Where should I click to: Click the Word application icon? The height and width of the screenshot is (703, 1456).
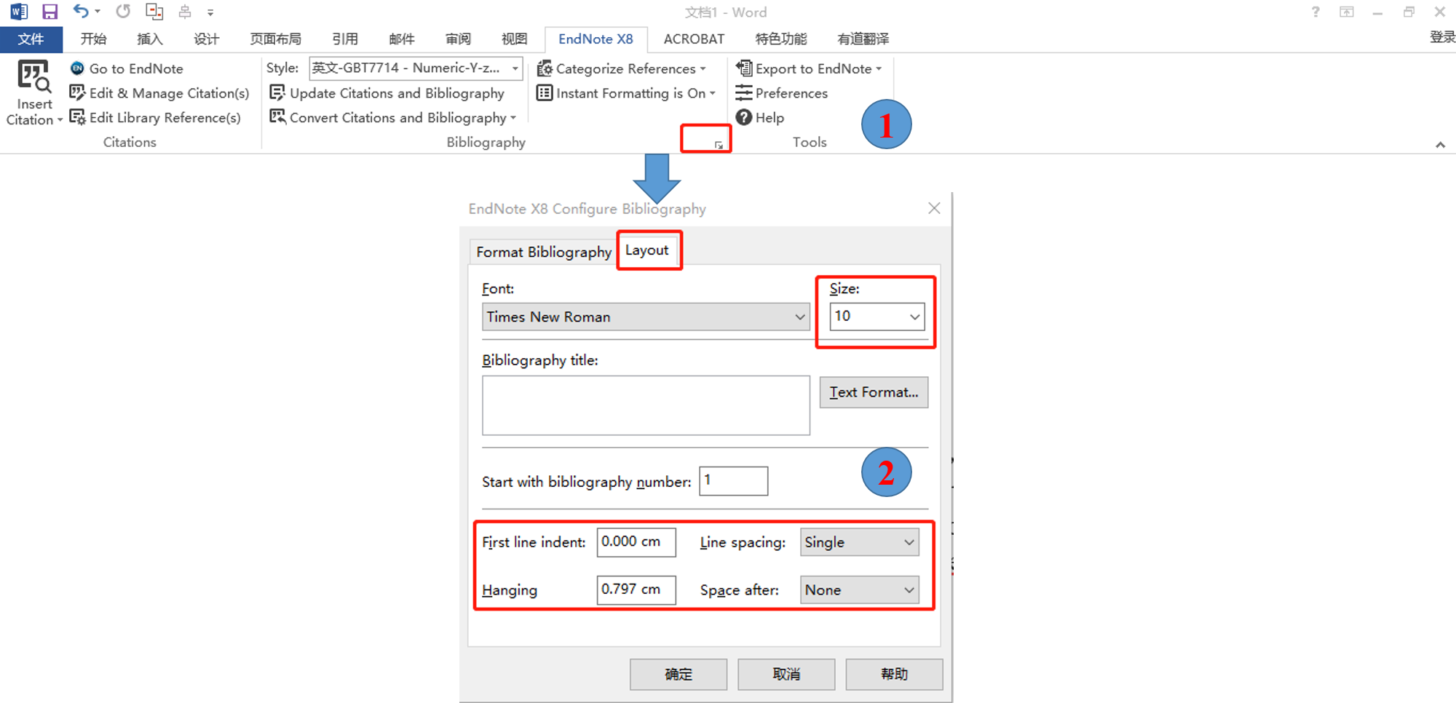[19, 12]
